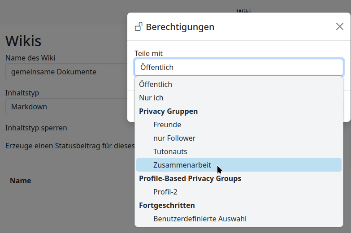Click the Teile mit field label
Screen dimensions: 351x233
tap(148, 53)
